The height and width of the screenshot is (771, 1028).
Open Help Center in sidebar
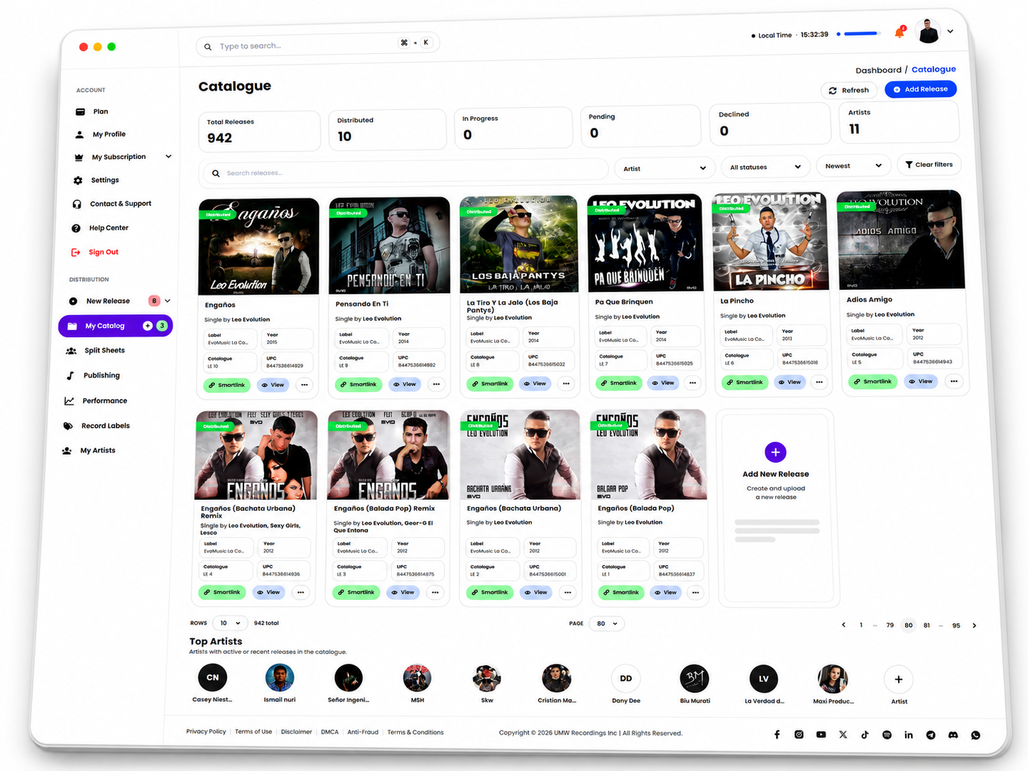[109, 228]
